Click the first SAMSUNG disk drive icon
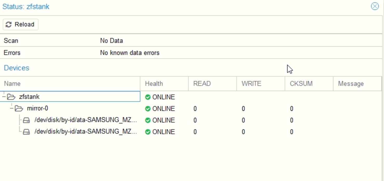This screenshot has height=181, width=384. [26, 120]
